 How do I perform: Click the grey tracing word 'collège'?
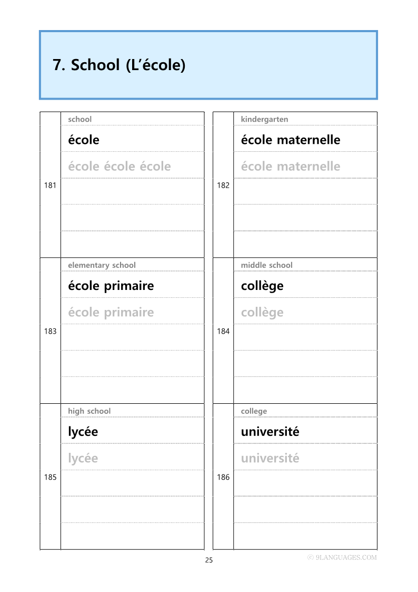(x=262, y=313)
